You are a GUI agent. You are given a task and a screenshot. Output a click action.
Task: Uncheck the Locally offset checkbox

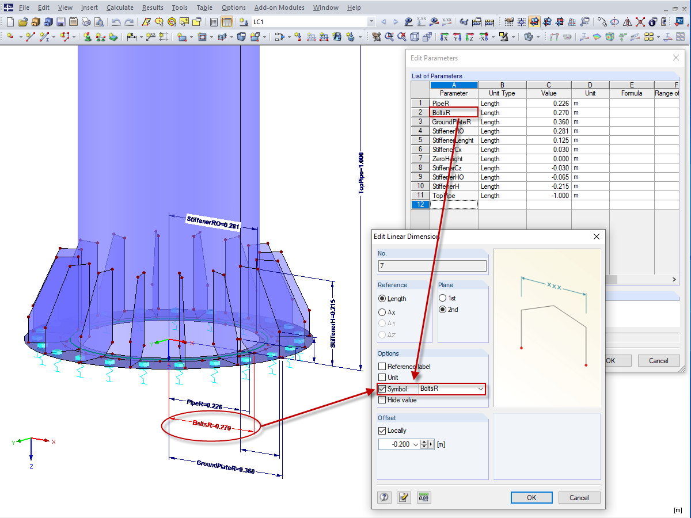coord(382,431)
